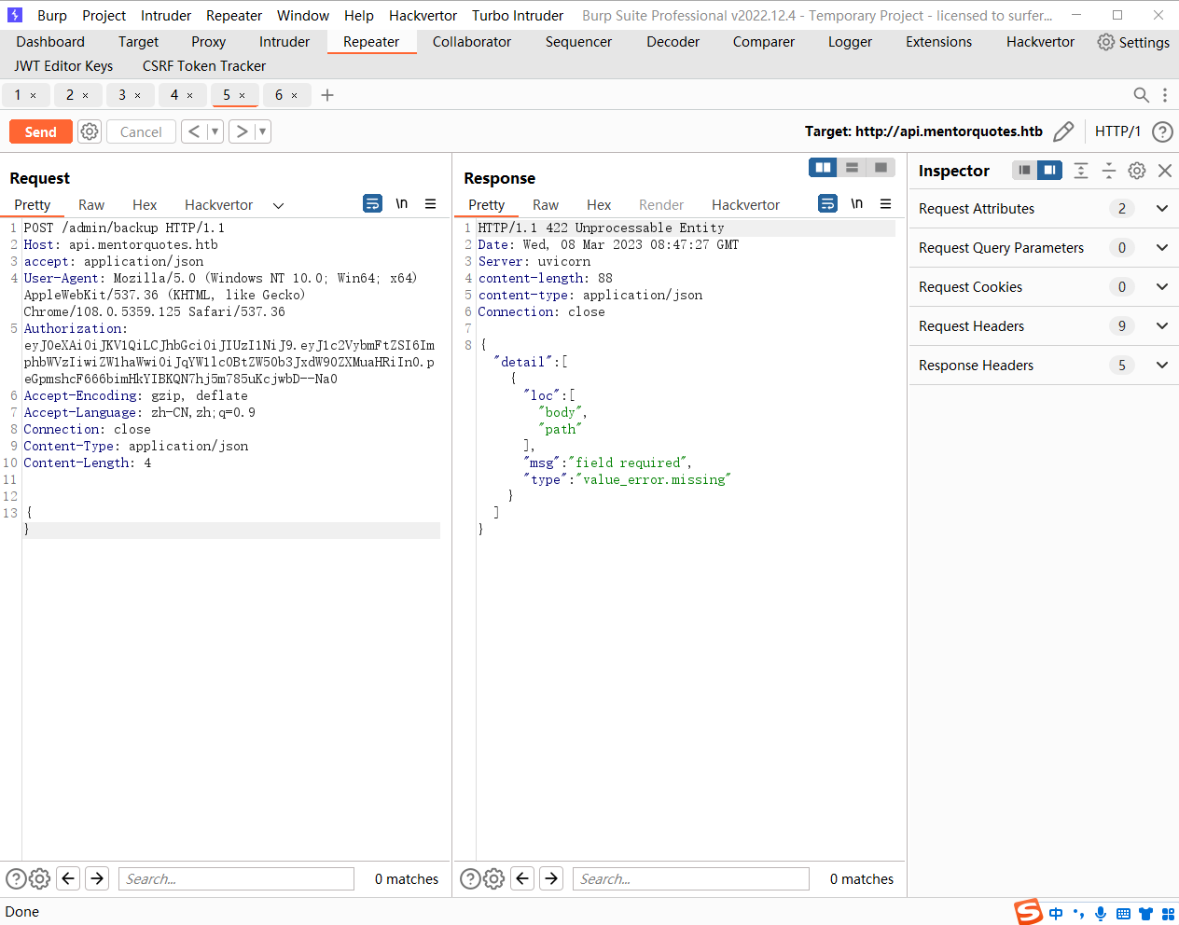
Task: Switch to the Intruder tab
Action: click(284, 42)
